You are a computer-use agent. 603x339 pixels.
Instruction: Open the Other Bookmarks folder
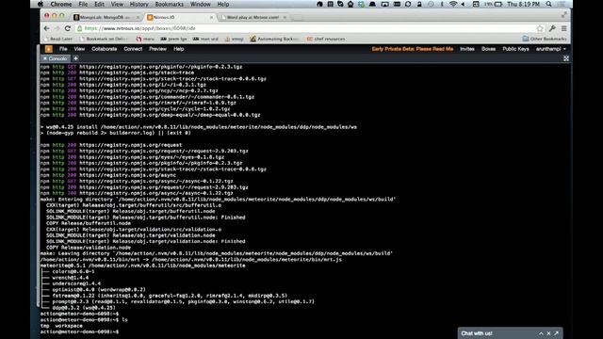(545, 39)
